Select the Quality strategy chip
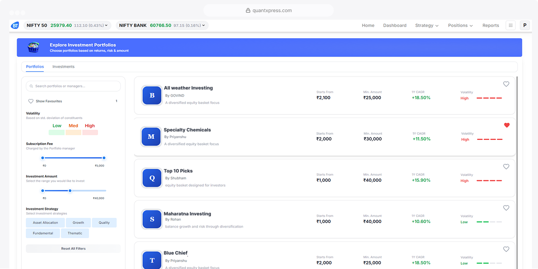 (x=105, y=223)
